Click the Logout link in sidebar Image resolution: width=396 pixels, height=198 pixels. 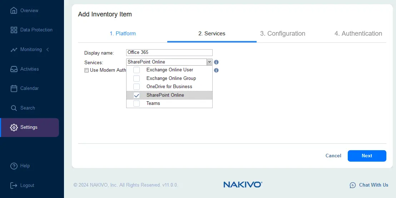click(x=27, y=186)
